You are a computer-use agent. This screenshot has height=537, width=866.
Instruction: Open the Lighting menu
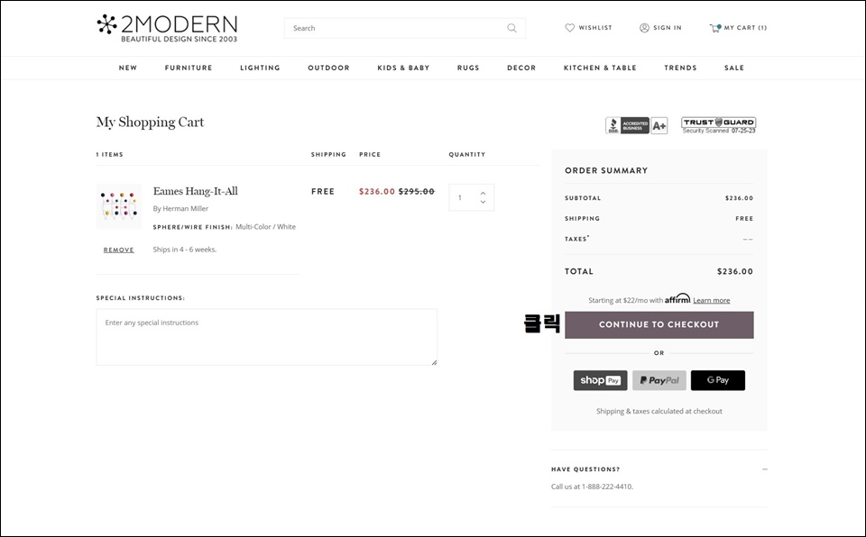[x=260, y=68]
